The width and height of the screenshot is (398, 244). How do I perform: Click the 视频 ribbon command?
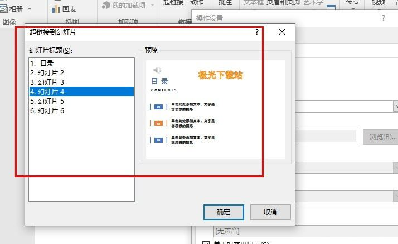(378, 3)
